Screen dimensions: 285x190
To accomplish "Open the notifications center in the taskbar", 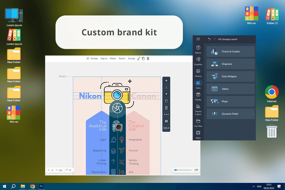I will click(279, 186).
